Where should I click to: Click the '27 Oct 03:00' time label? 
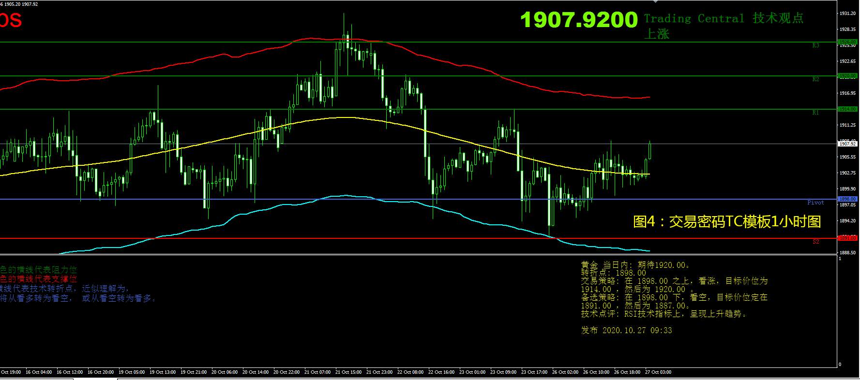pyautogui.click(x=658, y=372)
